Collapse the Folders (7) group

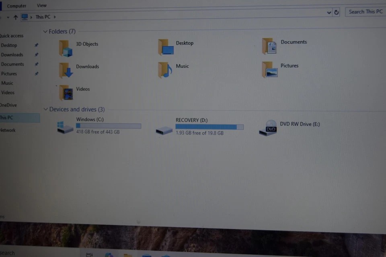coord(45,31)
